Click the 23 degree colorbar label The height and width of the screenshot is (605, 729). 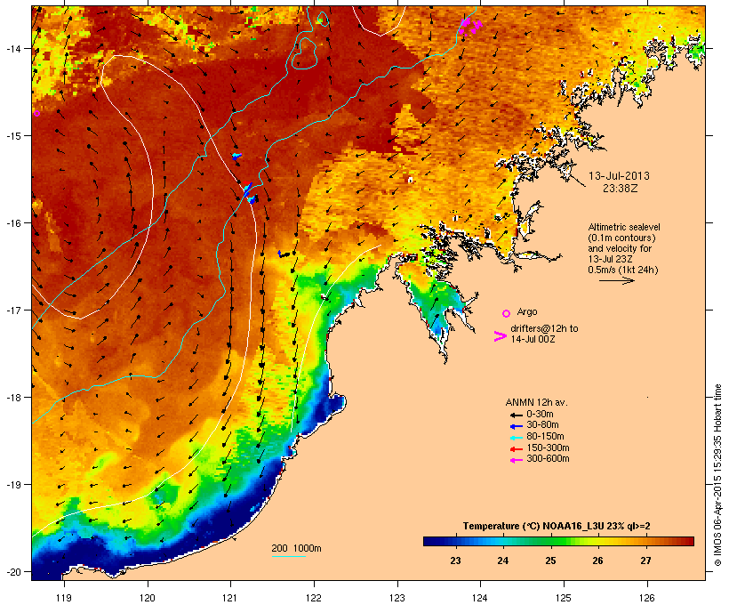click(455, 561)
